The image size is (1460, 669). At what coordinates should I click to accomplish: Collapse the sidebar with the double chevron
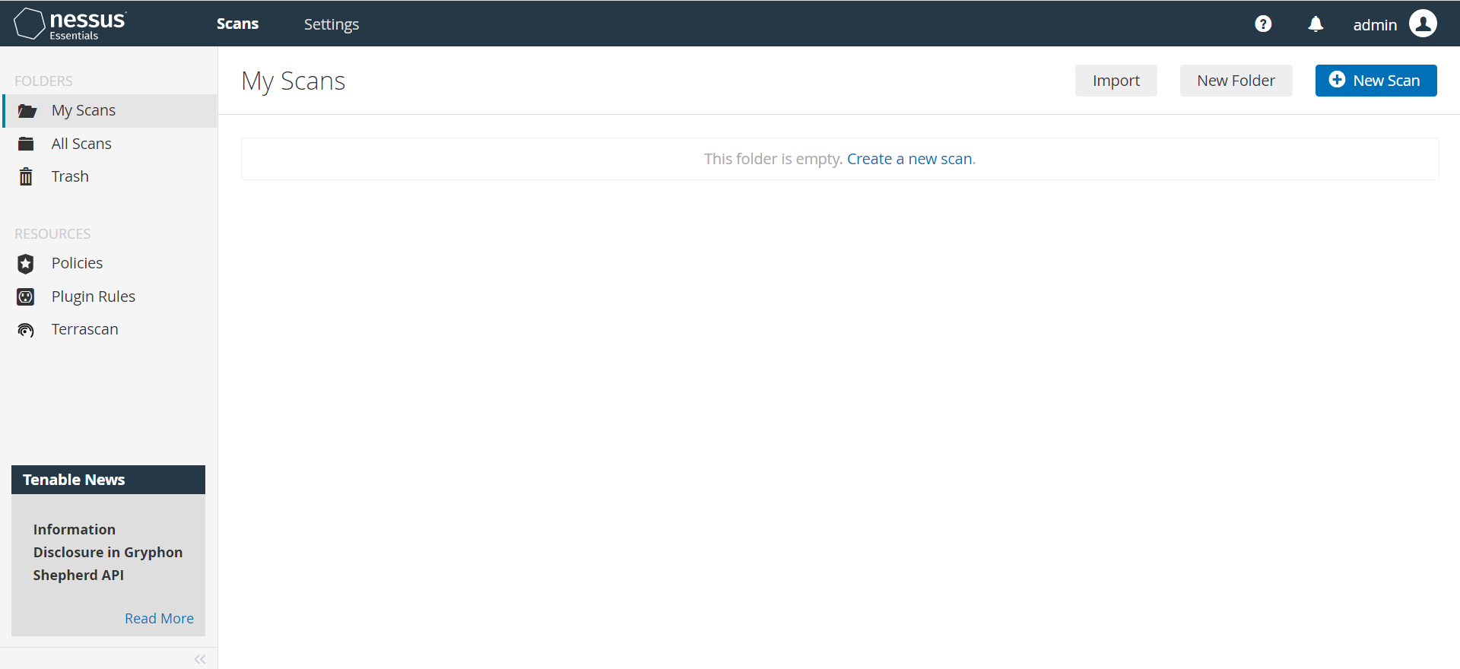pos(200,659)
